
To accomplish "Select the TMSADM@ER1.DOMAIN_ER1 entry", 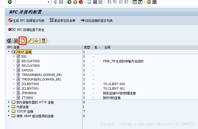I will [x=42, y=75].
